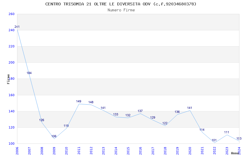
Task: Select the 184 data label for 2007
Action: [x=29, y=73]
